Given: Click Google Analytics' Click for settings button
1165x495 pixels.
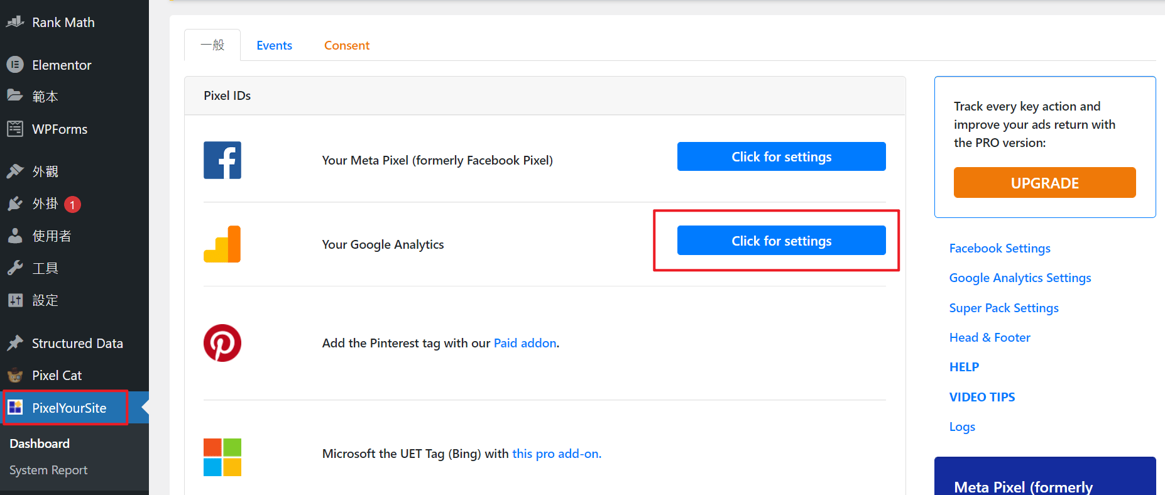Looking at the screenshot, I should pyautogui.click(x=781, y=241).
